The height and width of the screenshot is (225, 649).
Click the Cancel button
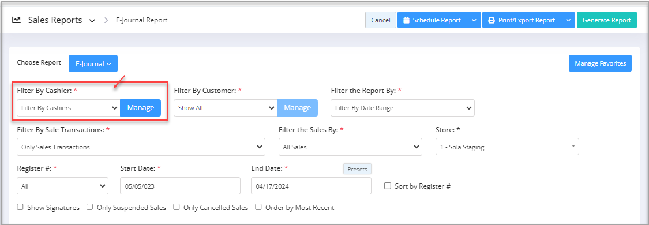[380, 20]
